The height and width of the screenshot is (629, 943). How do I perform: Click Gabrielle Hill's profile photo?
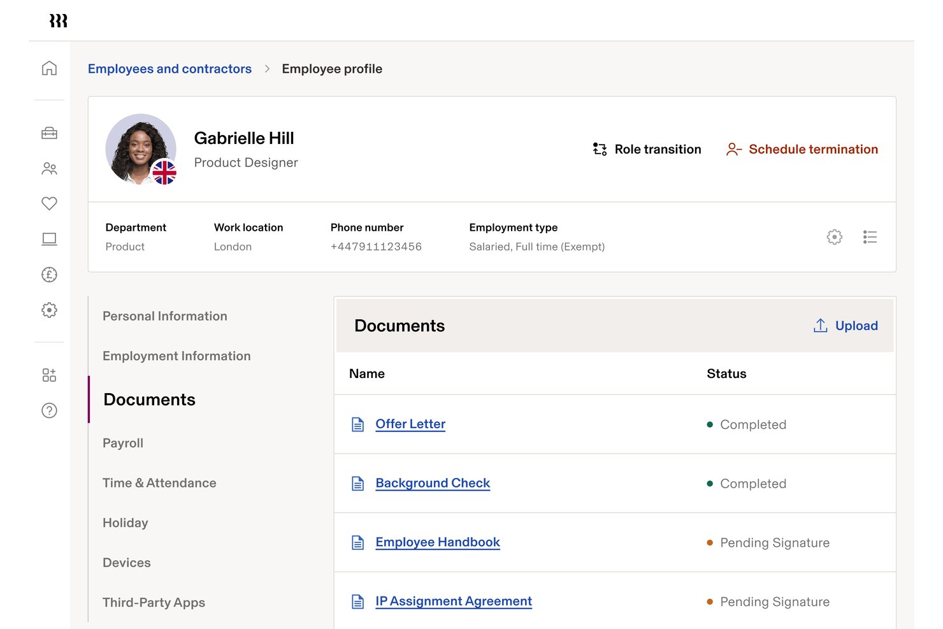point(141,149)
